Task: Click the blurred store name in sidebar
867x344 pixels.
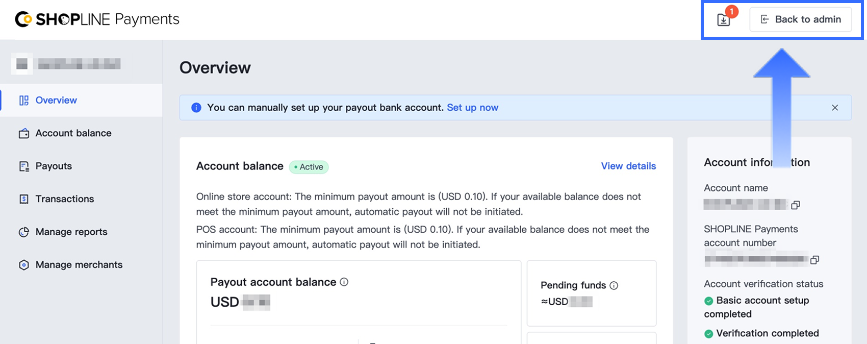Action: pos(79,64)
